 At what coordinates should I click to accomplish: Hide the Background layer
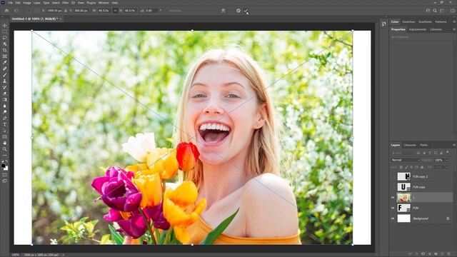pos(393,218)
